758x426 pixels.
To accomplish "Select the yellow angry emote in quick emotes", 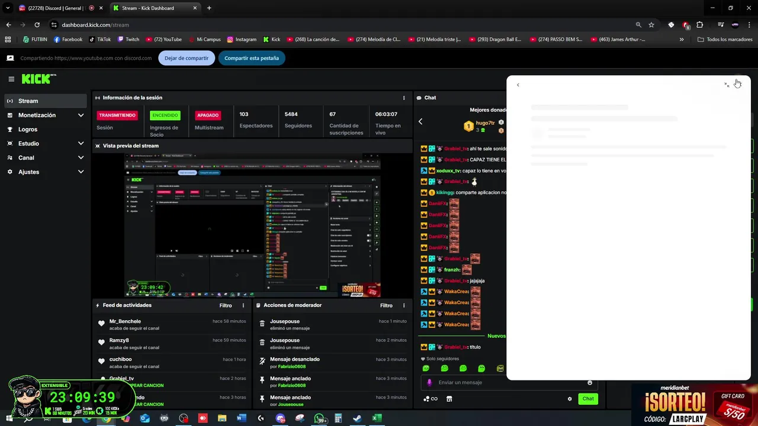I will click(x=500, y=368).
